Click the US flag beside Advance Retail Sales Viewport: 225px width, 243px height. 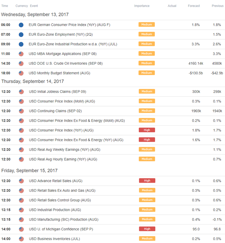tap(21, 181)
